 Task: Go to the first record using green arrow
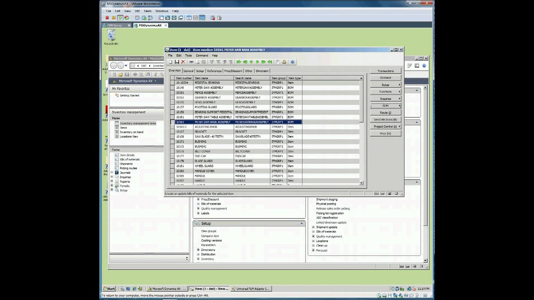point(239,62)
